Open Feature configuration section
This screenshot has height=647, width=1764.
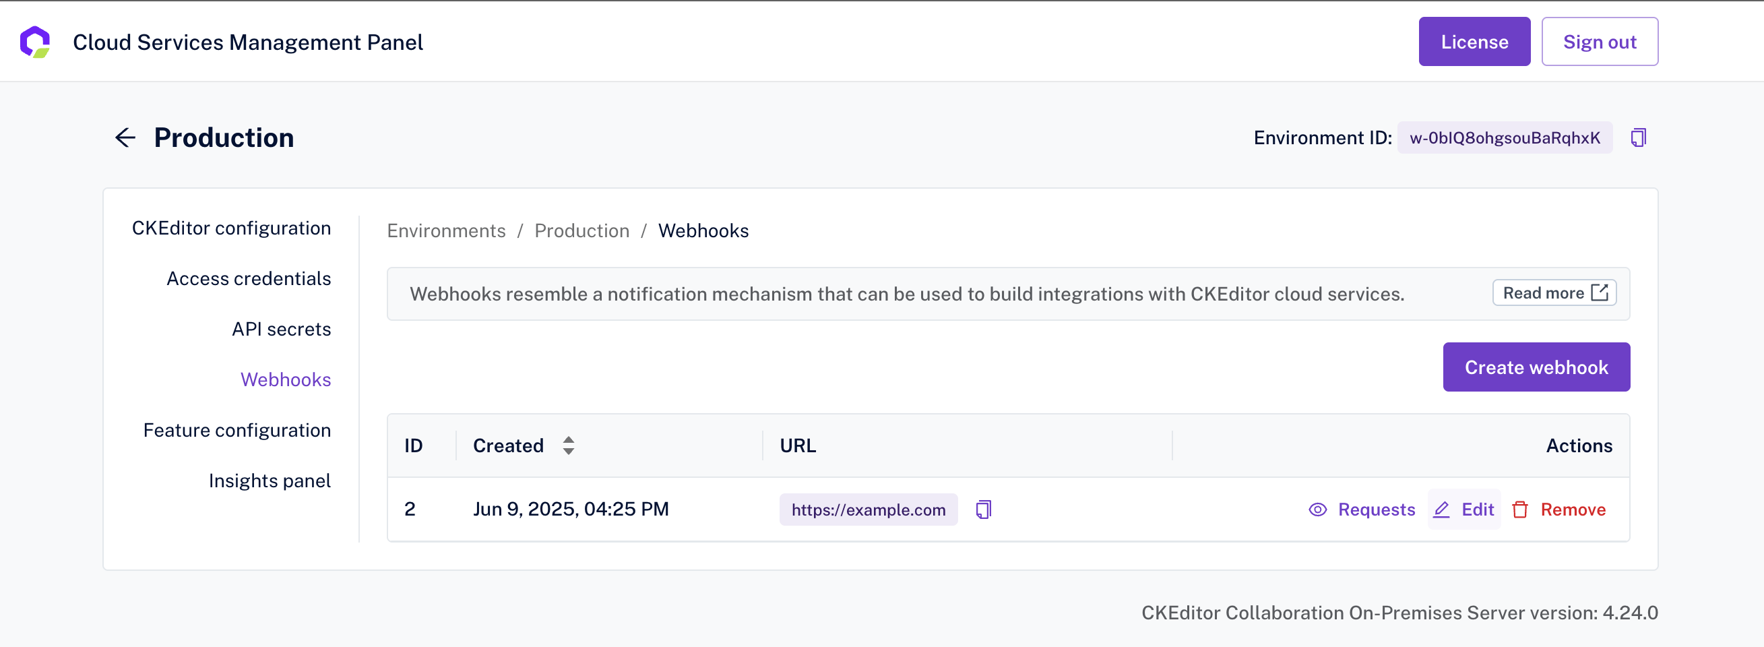[x=237, y=430]
